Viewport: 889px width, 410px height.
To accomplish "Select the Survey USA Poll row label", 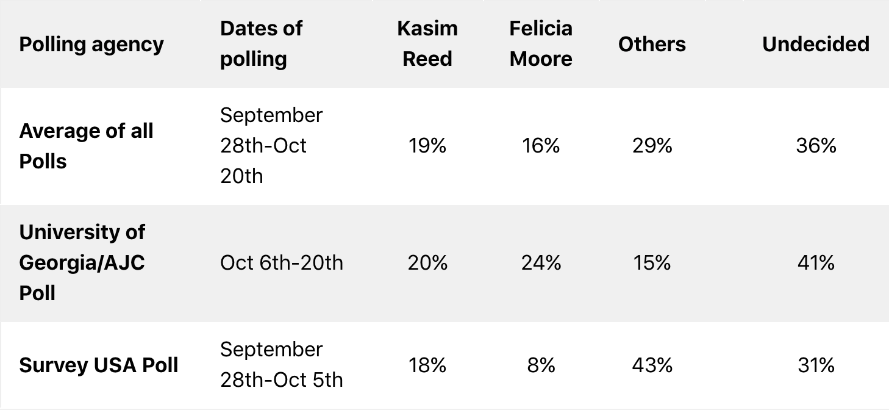I will point(99,365).
